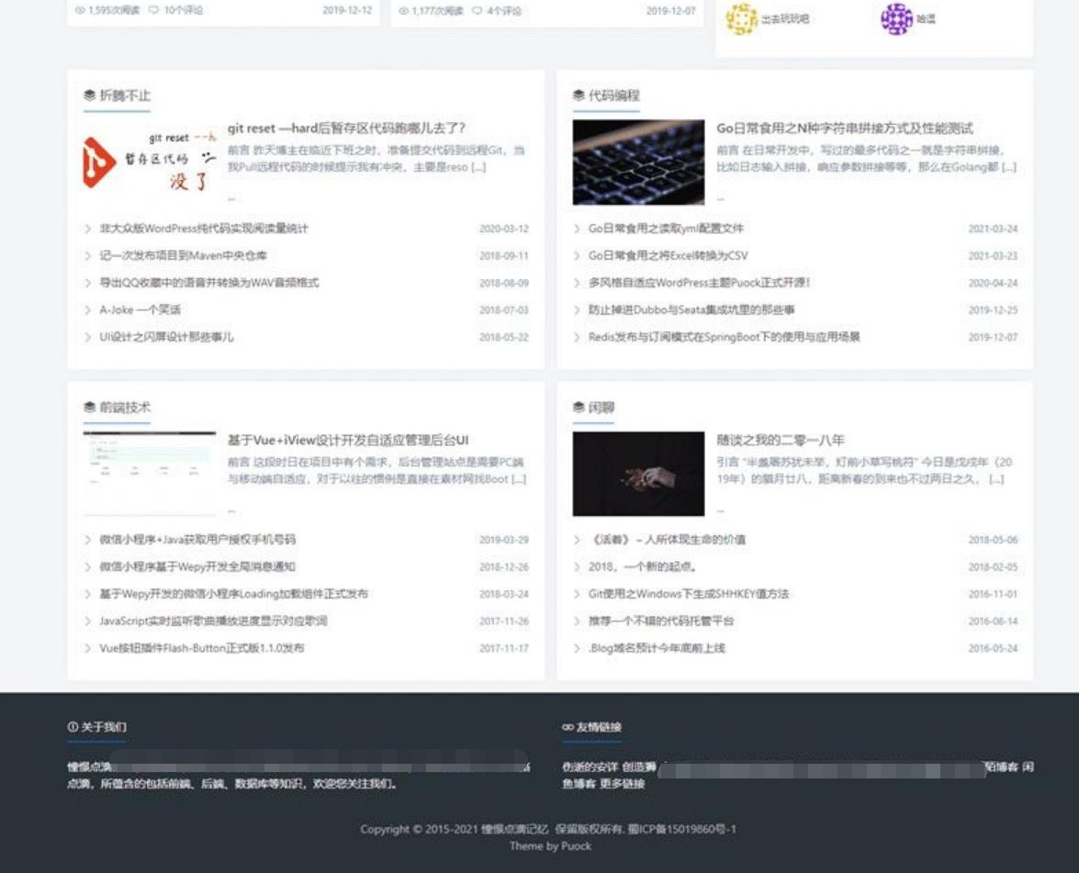
Task: Click the chevron before 《活着》 post entry
Action: point(577,540)
